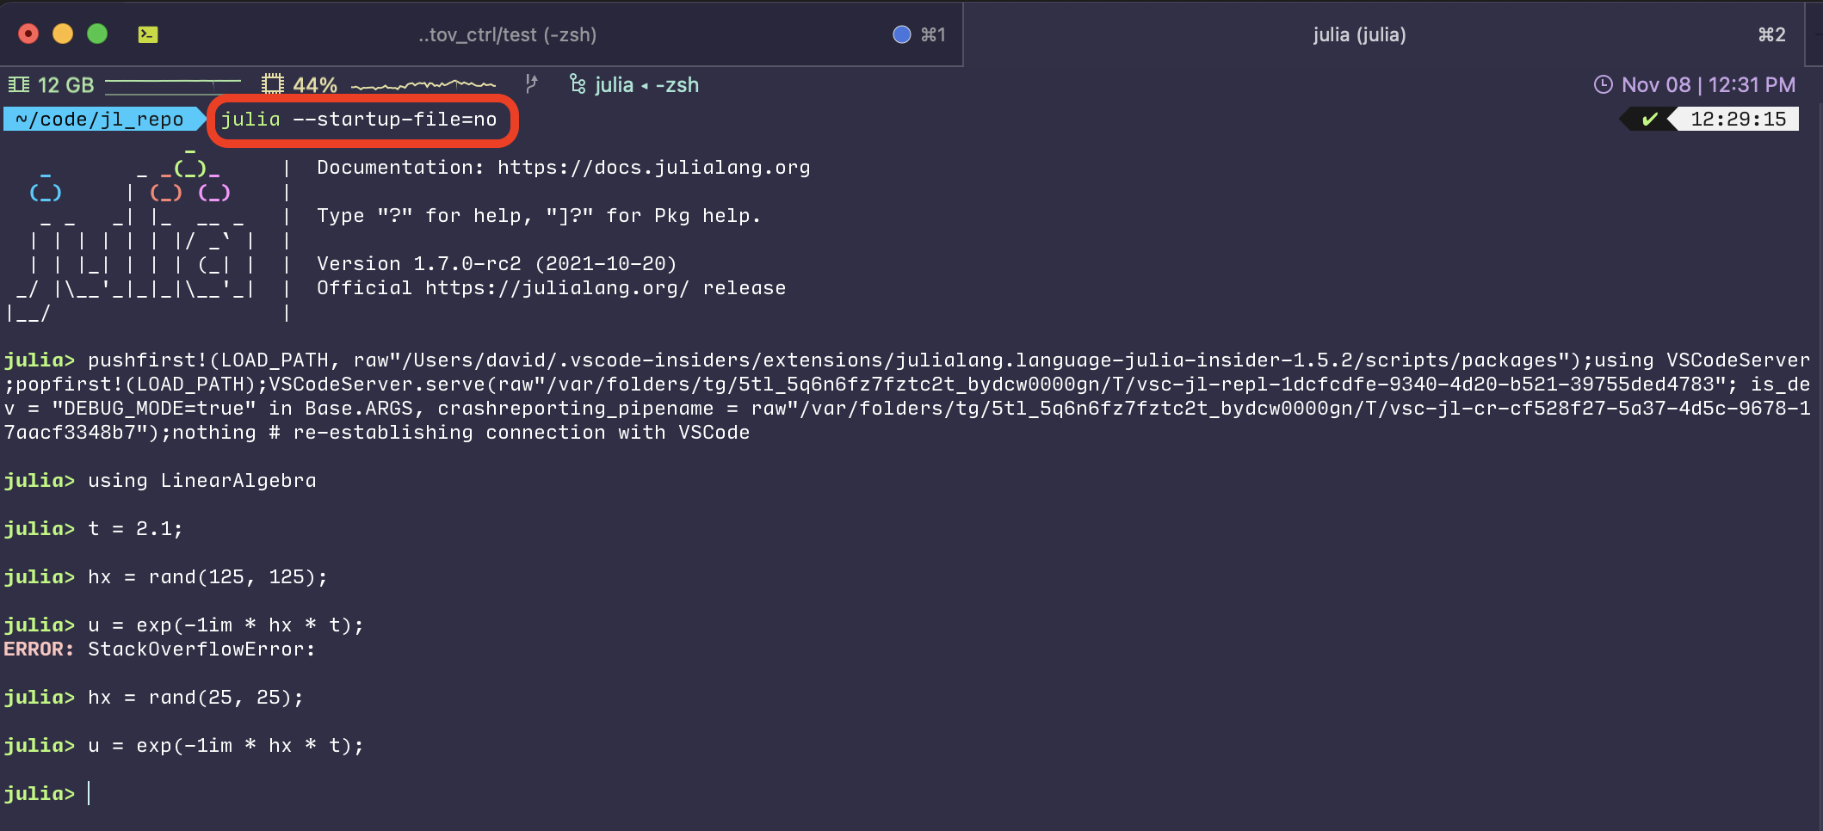The width and height of the screenshot is (1823, 831).
Task: Select the CPU chip icon near 44%
Action: tap(274, 83)
